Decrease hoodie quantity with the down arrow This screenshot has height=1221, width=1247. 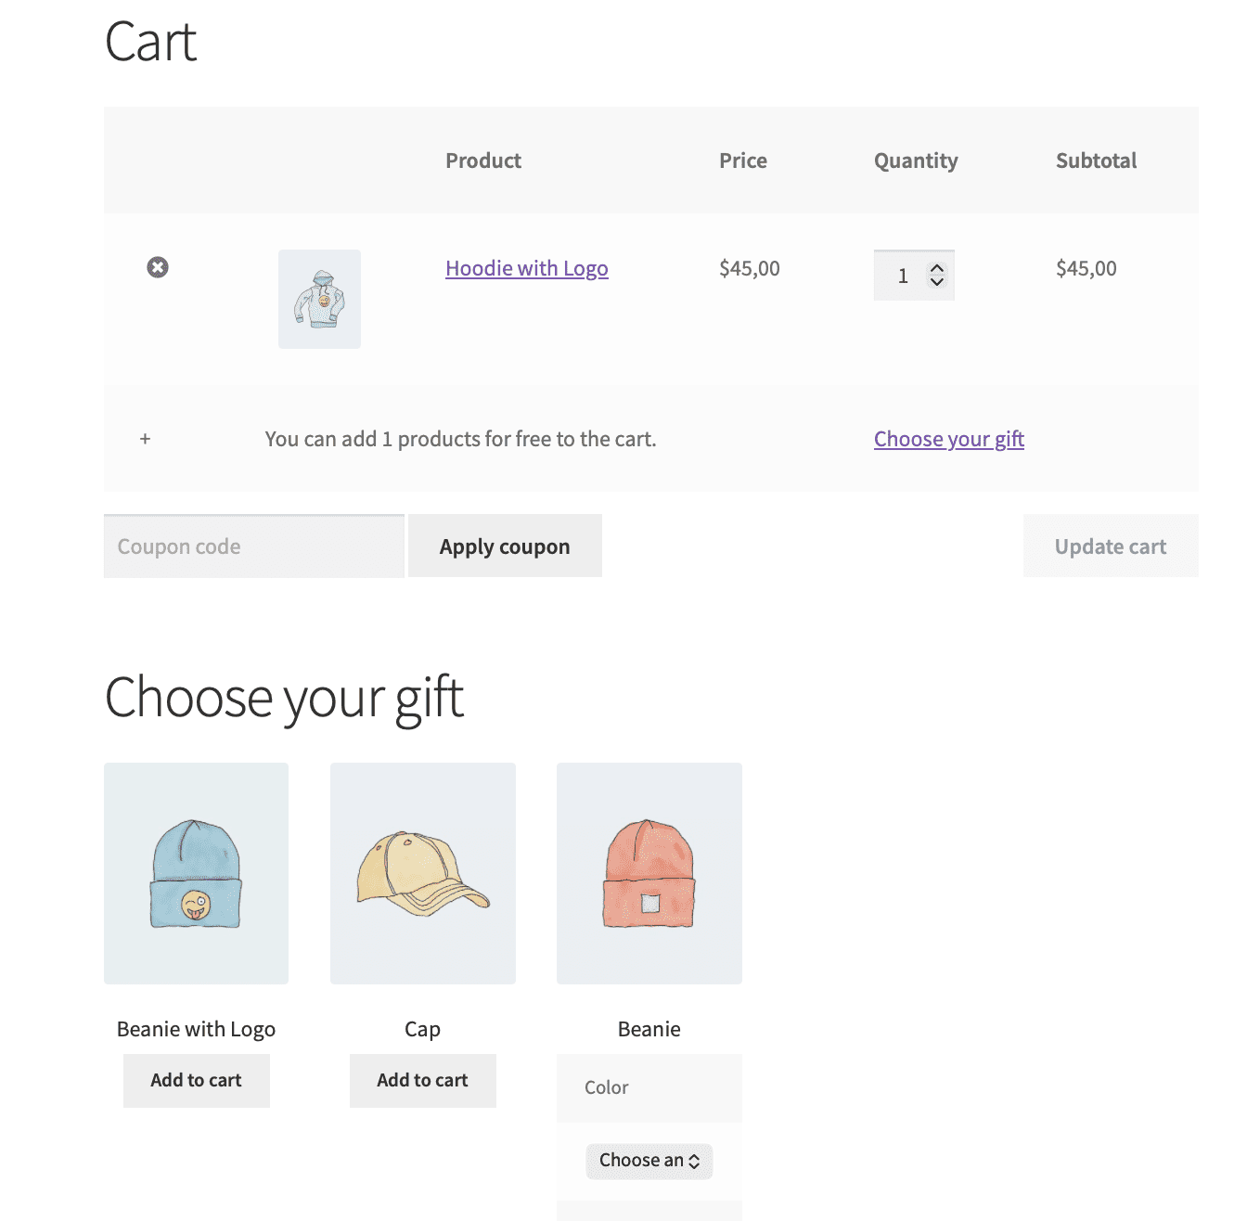coord(937,284)
